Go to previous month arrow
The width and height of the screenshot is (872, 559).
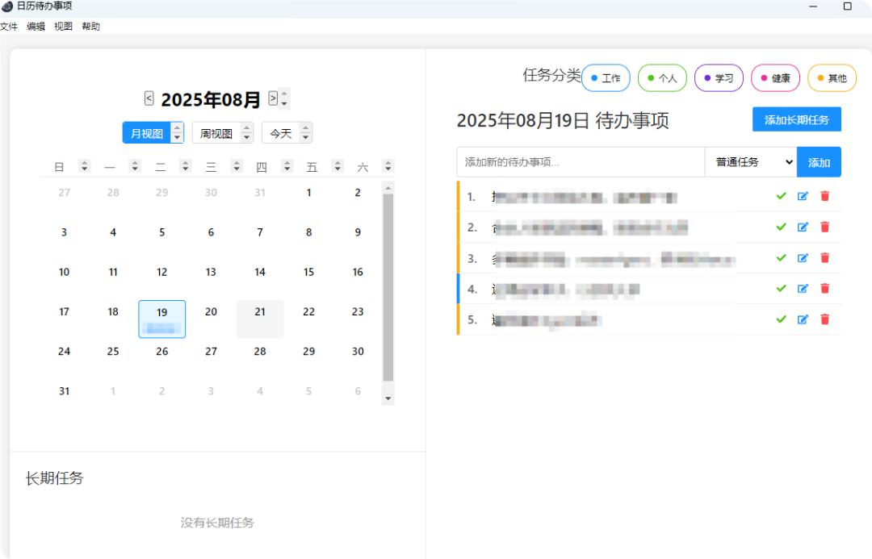(149, 98)
